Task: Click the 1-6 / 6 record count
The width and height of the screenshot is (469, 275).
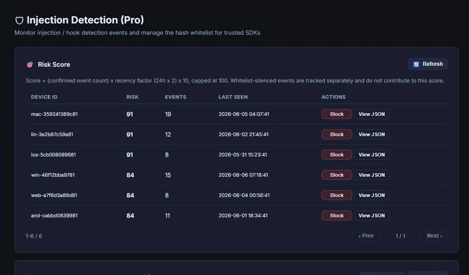Action: pos(34,236)
